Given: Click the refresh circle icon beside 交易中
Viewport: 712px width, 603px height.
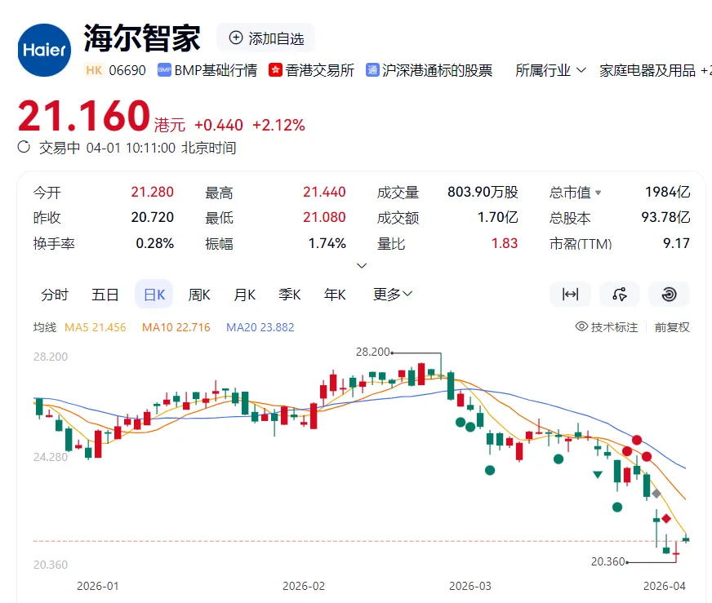Looking at the screenshot, I should click(x=24, y=147).
